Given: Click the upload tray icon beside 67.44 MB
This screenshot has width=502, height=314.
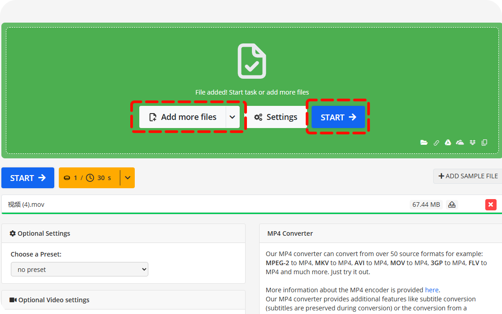Looking at the screenshot, I should tap(451, 205).
